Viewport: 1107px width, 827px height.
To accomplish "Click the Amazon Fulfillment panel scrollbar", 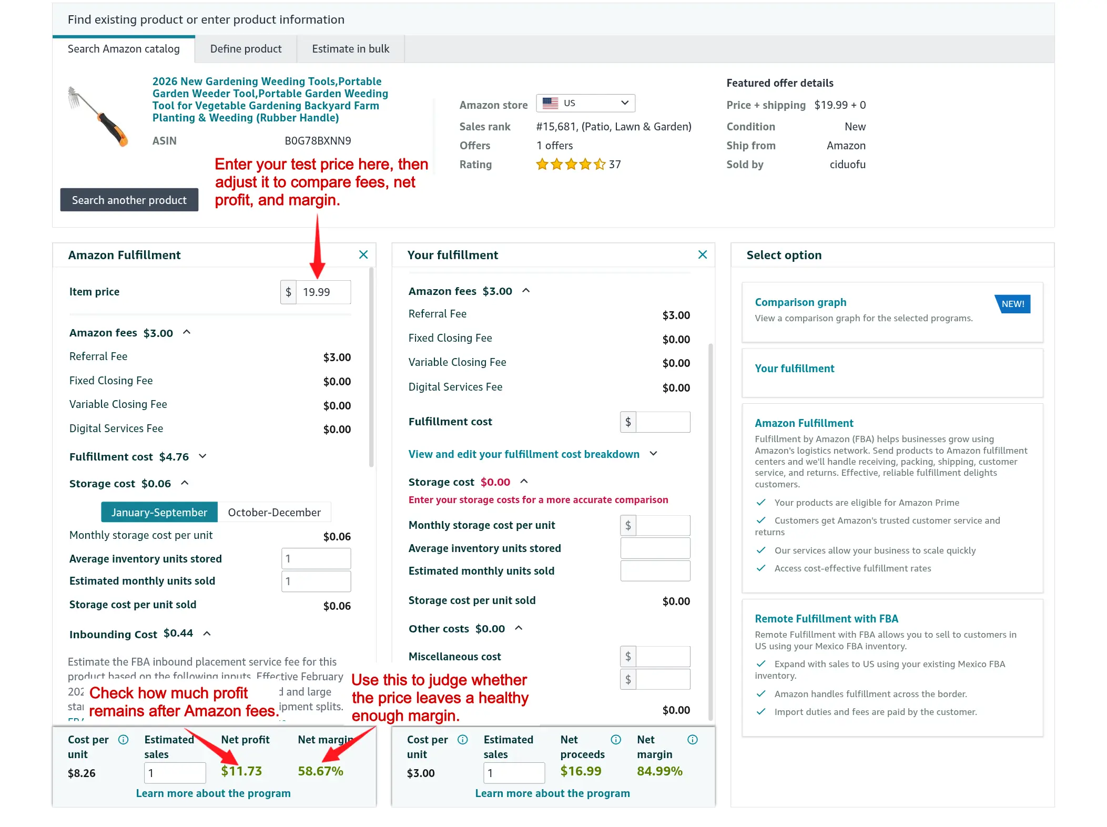I will click(371, 368).
